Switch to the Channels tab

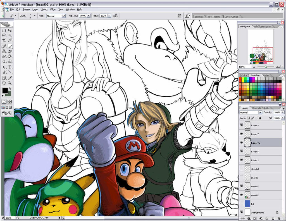click(x=256, y=108)
